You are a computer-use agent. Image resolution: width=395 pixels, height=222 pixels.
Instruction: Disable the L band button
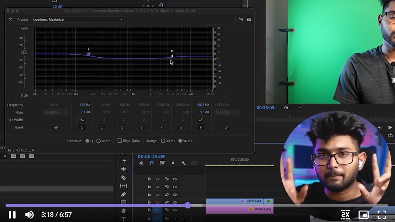(81, 127)
